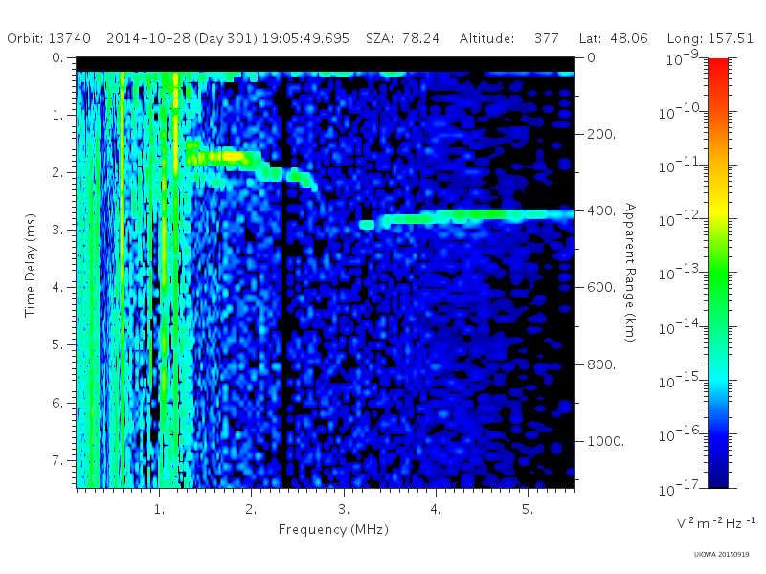The image size is (766, 574).
Task: Click the time delay tick label '4.'
Action: click(x=57, y=288)
